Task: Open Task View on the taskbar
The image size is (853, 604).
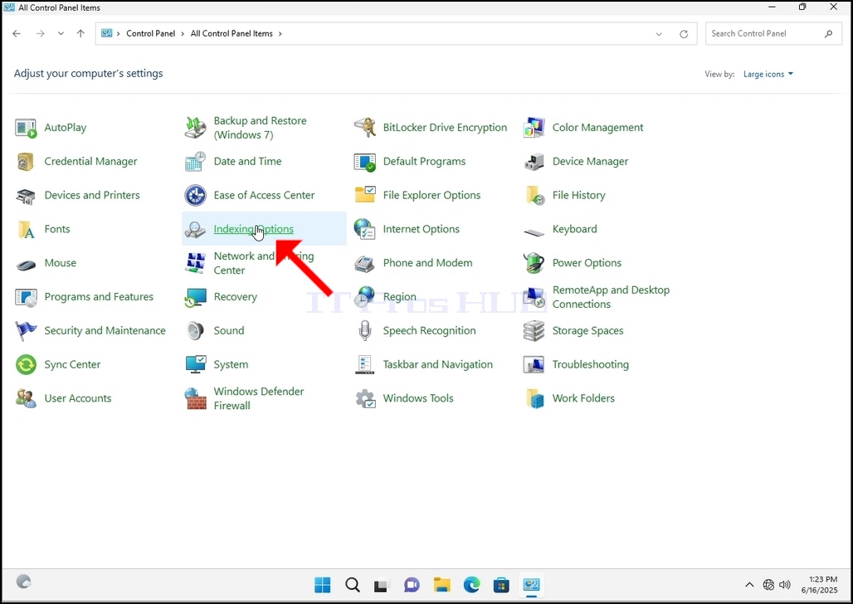Action: [382, 586]
